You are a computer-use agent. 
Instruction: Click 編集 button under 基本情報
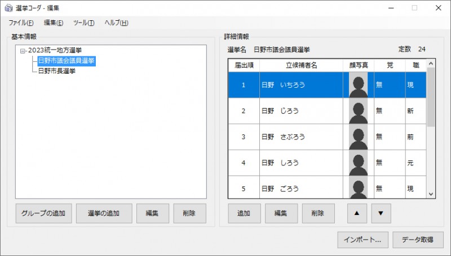pos(152,213)
